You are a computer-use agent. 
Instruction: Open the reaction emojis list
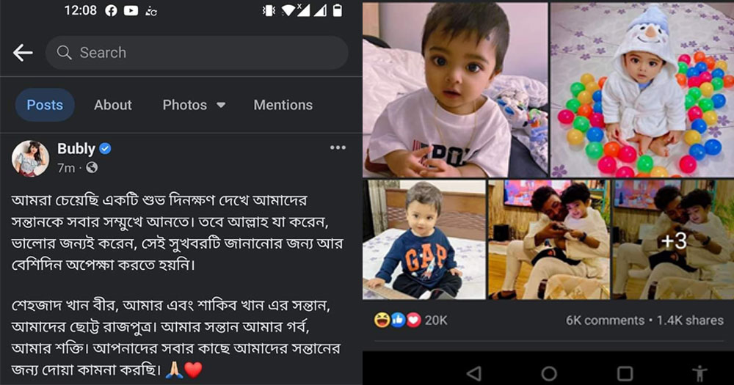coord(397,320)
